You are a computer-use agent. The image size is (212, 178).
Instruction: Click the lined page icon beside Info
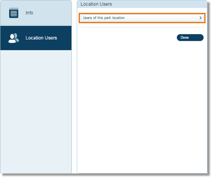[14, 13]
